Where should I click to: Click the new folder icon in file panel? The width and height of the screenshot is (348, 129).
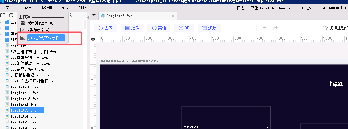coord(3,15)
